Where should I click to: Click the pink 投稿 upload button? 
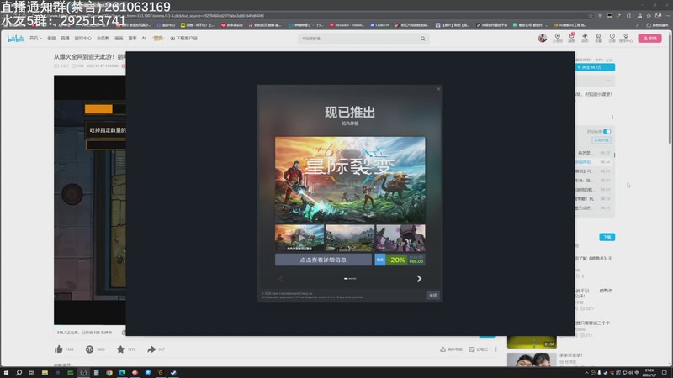(649, 38)
